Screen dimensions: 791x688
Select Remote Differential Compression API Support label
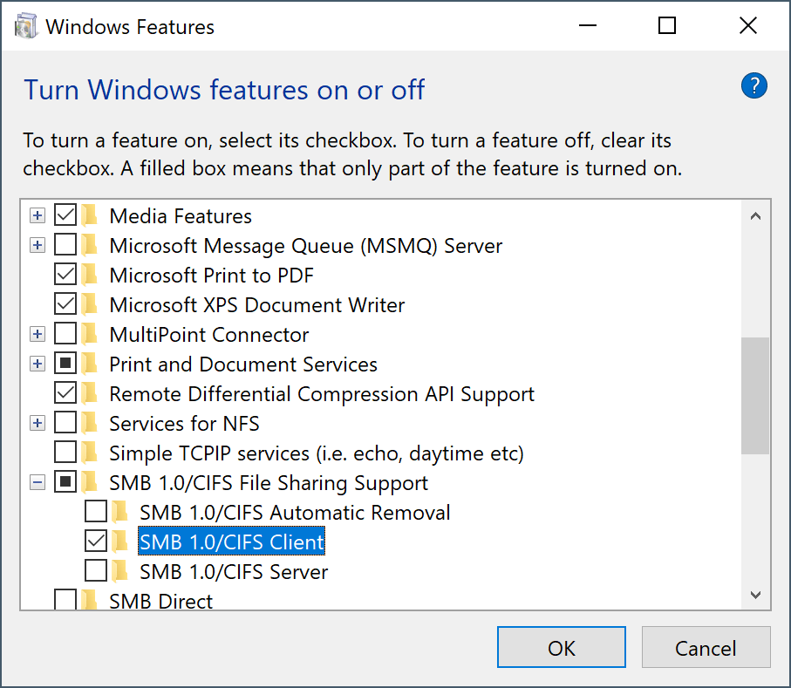click(x=321, y=394)
